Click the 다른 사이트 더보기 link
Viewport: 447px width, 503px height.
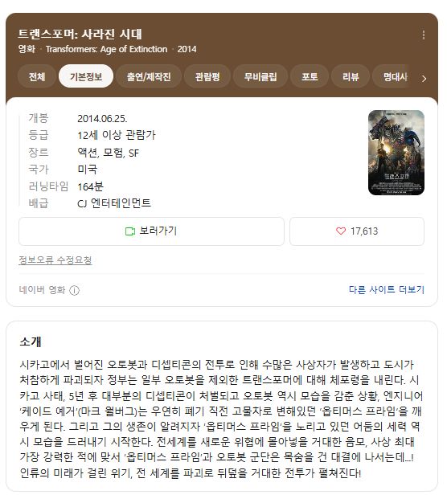click(387, 290)
